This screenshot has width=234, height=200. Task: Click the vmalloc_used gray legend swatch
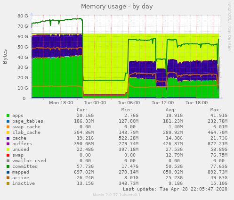(8, 161)
